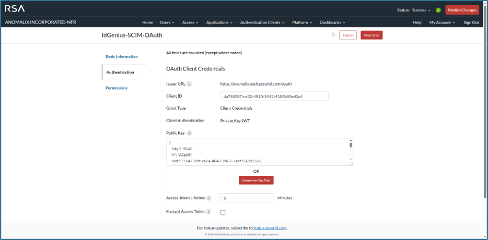This screenshot has width=488, height=240.
Task: Click the Access Token Lifetime field
Action: pyautogui.click(x=247, y=198)
